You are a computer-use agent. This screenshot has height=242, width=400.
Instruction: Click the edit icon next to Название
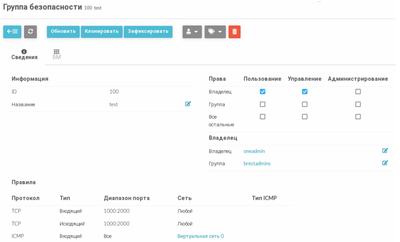[x=188, y=104]
